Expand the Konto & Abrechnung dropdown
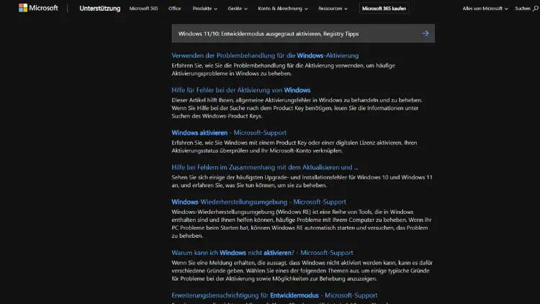The height and width of the screenshot is (304, 540). 283,8
